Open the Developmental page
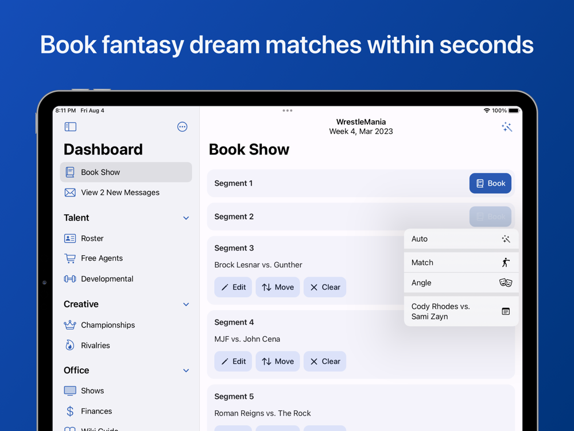The image size is (574, 431). coord(126,279)
